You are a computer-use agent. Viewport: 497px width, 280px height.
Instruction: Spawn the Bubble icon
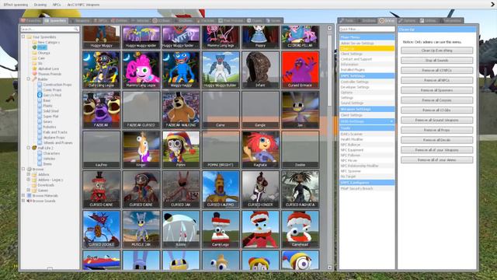coord(181,229)
